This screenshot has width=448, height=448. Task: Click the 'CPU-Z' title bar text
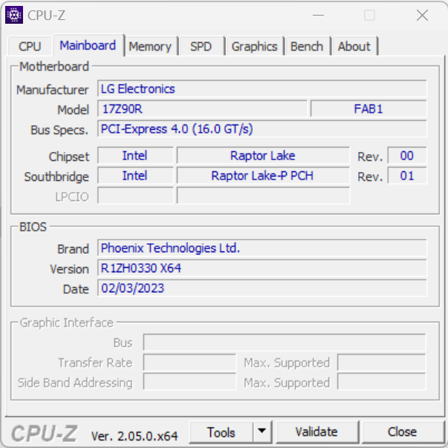[46, 15]
